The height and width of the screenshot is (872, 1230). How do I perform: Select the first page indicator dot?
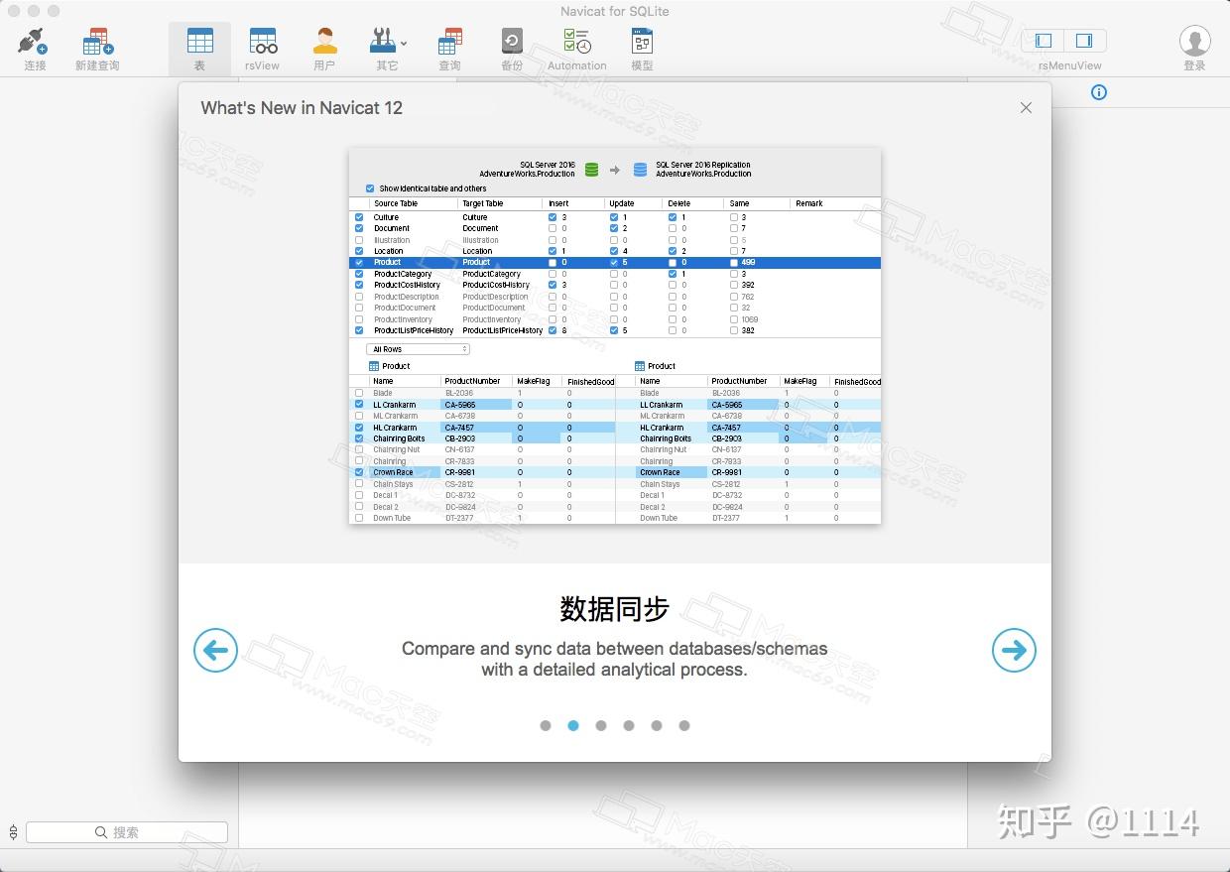tap(546, 725)
